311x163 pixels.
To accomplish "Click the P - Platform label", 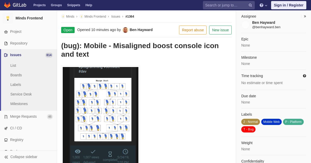I will [x=293, y=122].
